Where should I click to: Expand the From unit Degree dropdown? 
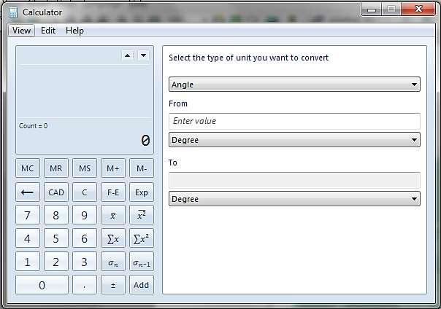click(294, 140)
